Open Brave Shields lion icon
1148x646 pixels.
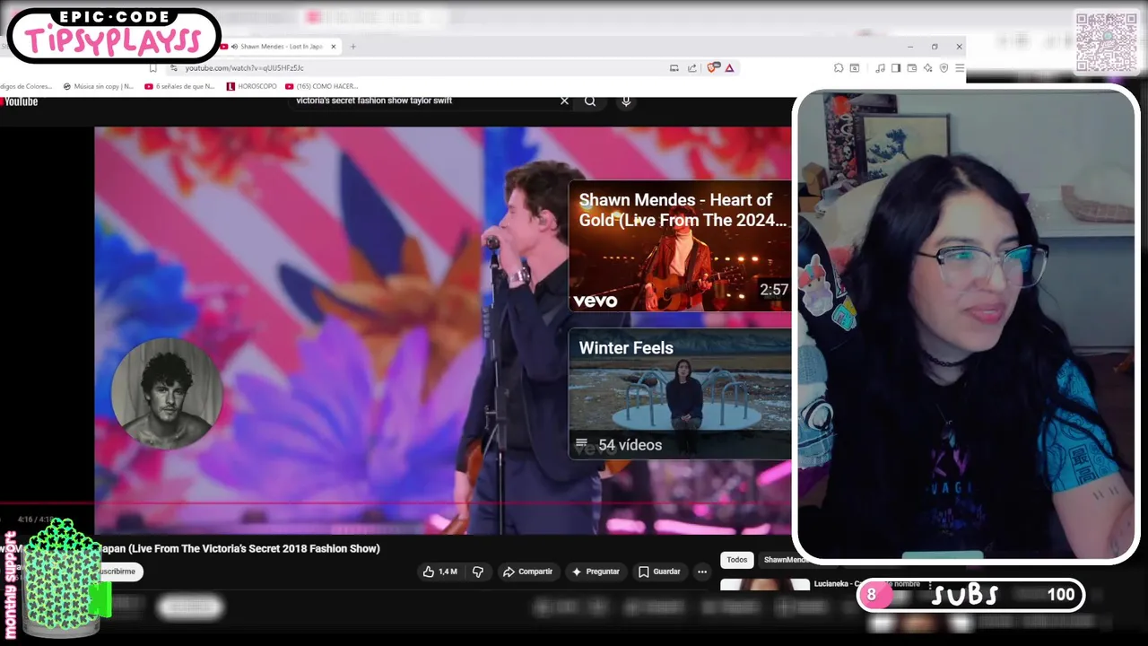[714, 67]
